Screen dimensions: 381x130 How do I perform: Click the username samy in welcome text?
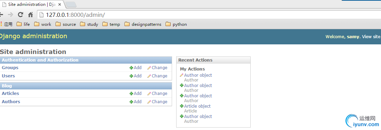tap(353, 37)
